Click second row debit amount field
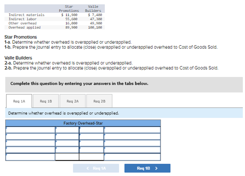 click(67, 136)
